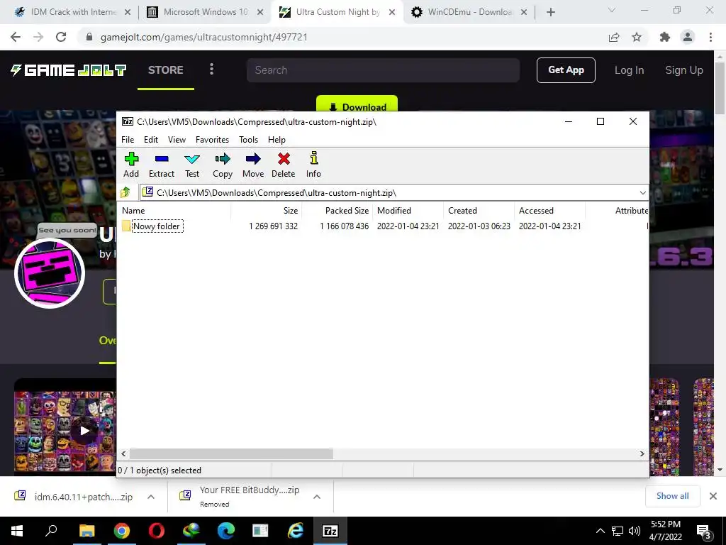
Task: Click the Game Jolt logo
Action: point(68,70)
